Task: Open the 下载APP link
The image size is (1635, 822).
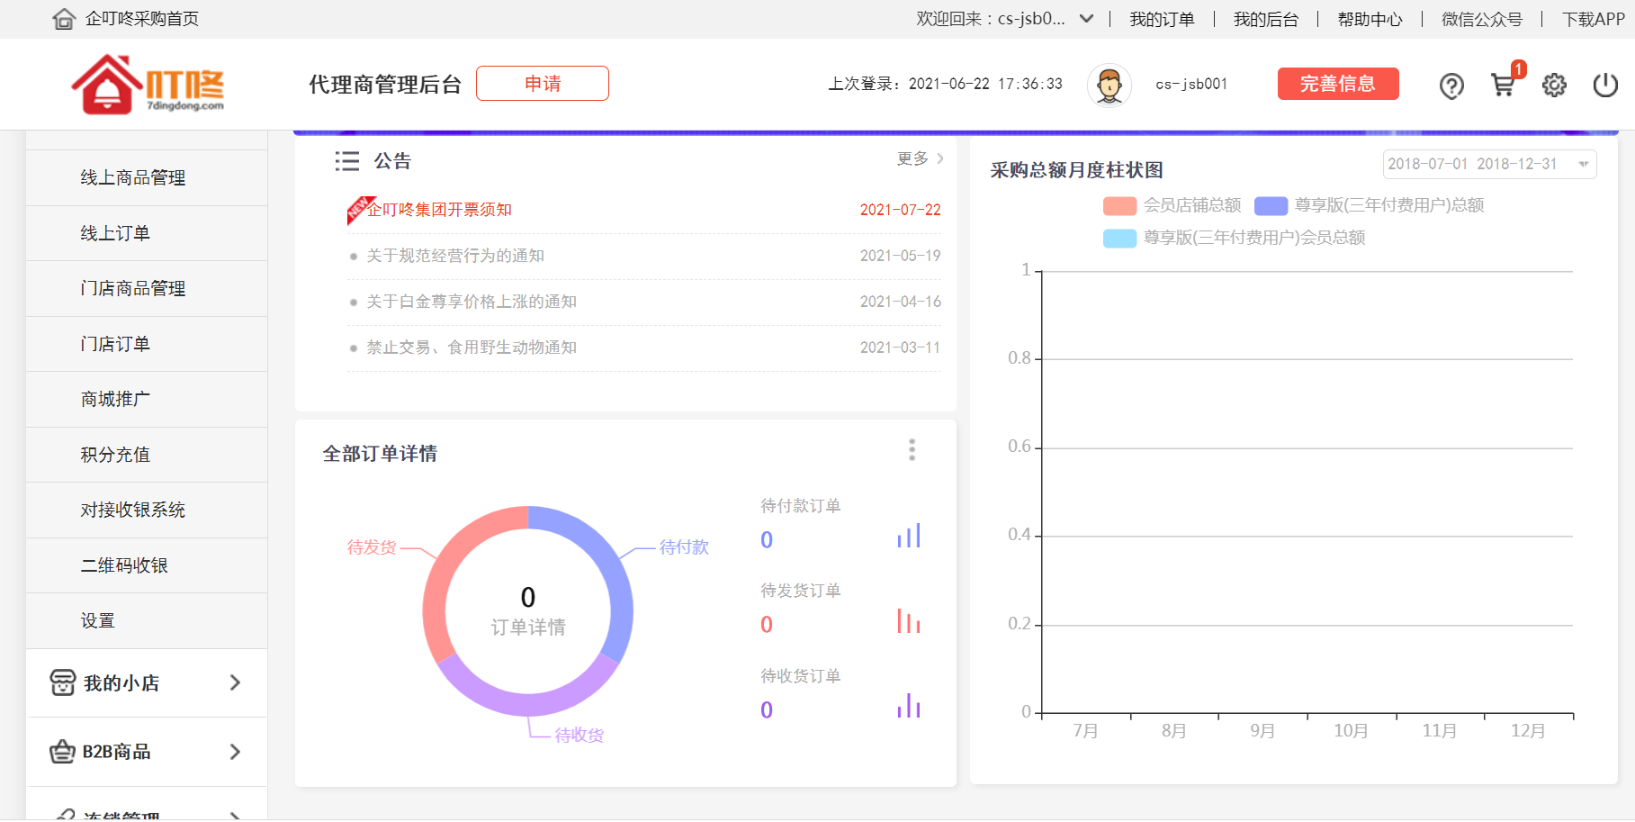Action: [1594, 19]
